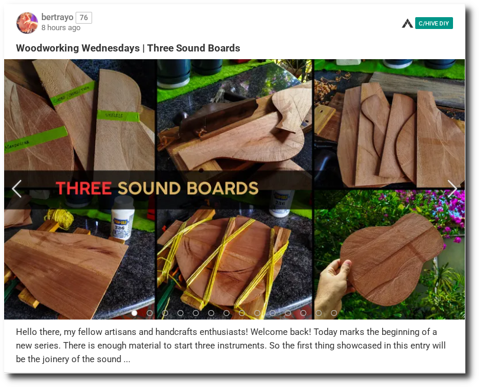The width and height of the screenshot is (479, 387).
Task: Jump to the fifth carousel dot
Action: [x=196, y=313]
